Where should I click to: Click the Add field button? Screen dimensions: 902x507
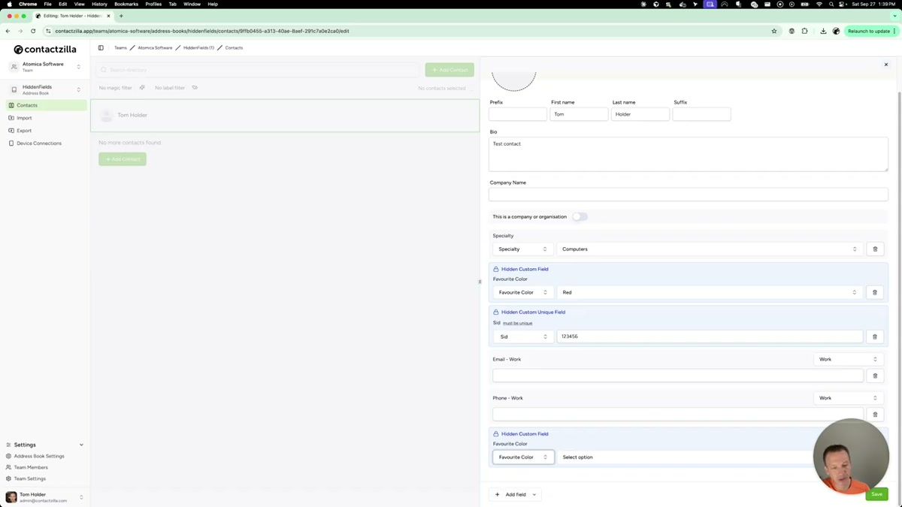click(515, 494)
